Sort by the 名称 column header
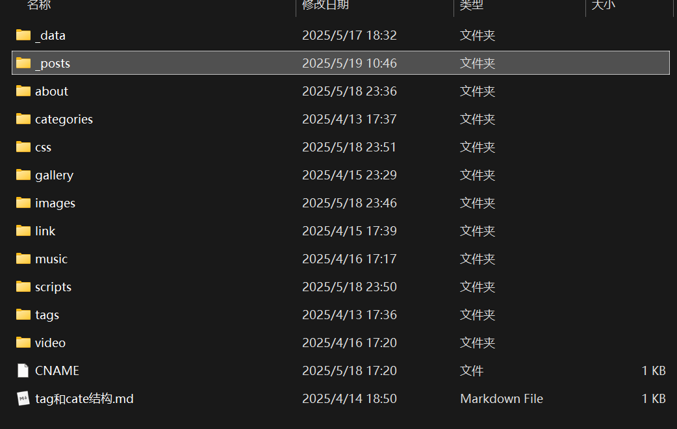 tap(39, 5)
